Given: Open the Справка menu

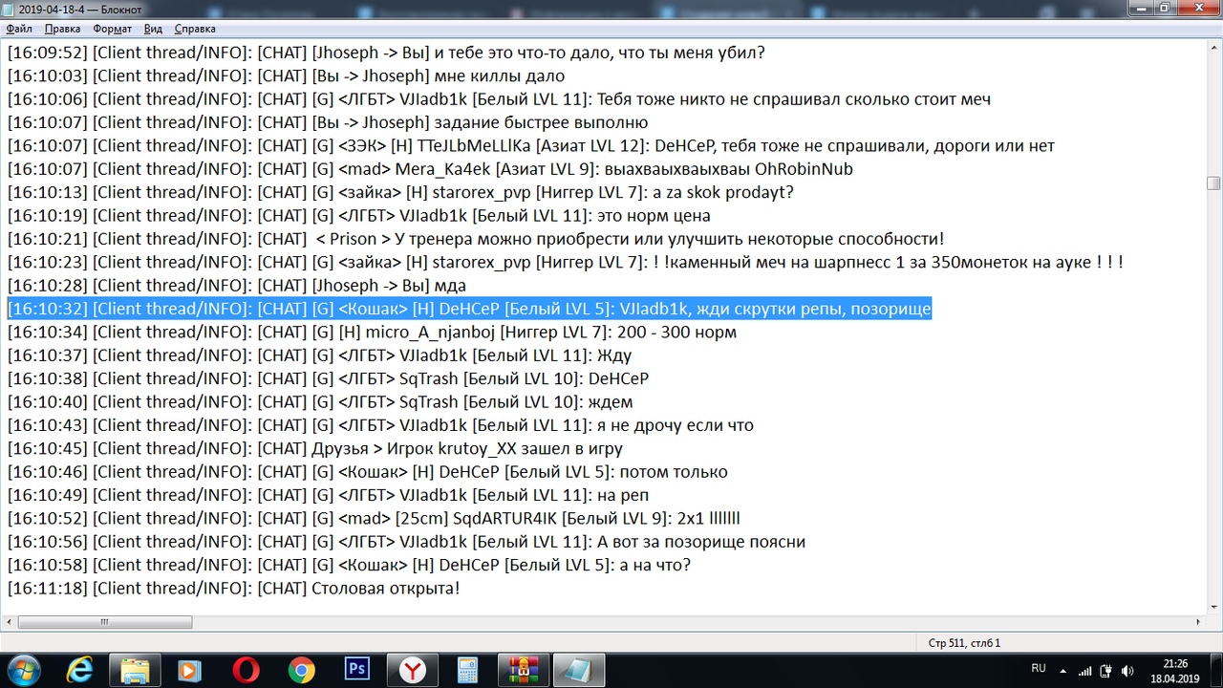Looking at the screenshot, I should click(195, 29).
